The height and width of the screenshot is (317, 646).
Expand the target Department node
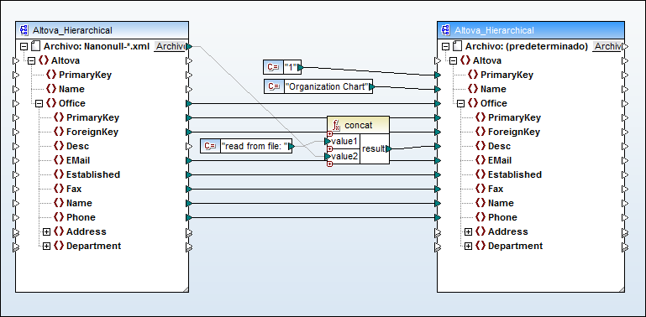tap(469, 247)
